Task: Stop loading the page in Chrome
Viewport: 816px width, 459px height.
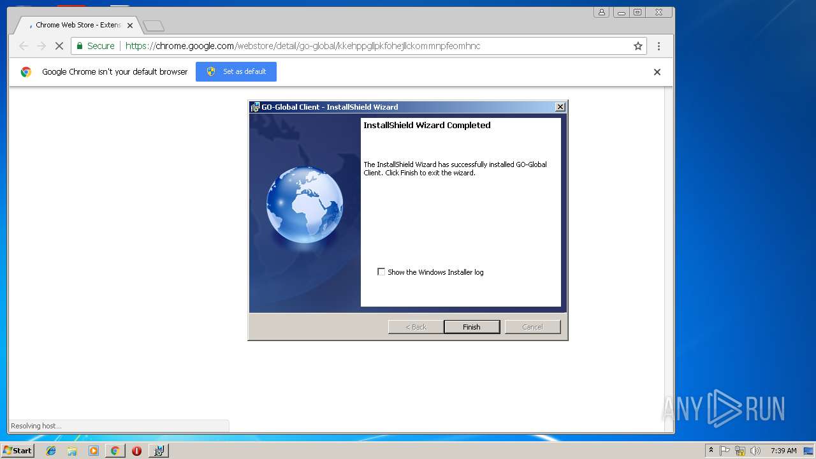Action: [59, 46]
